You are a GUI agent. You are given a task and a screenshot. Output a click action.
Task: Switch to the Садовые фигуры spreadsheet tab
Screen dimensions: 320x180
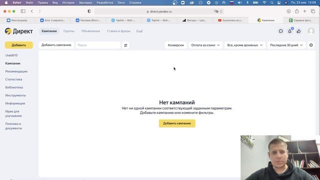coord(301,20)
